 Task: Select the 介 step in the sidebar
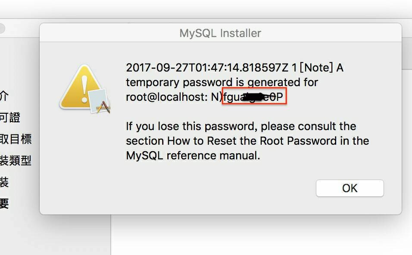pyautogui.click(x=4, y=96)
